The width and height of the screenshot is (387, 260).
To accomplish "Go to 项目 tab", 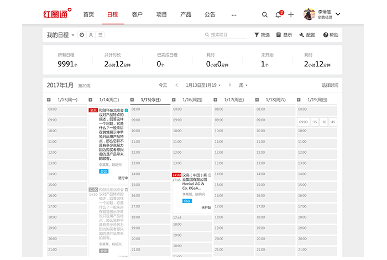I will pos(161,14).
